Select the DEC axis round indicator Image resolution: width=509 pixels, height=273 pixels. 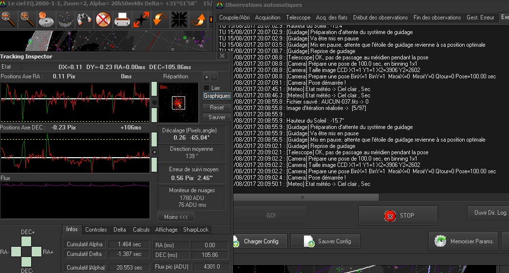point(154,152)
